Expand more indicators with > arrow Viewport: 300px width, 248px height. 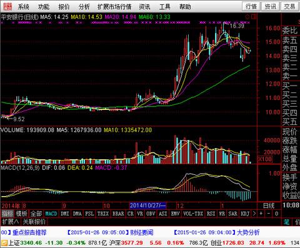(254, 214)
